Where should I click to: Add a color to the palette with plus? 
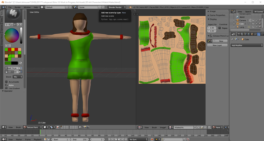[x=6, y=46]
